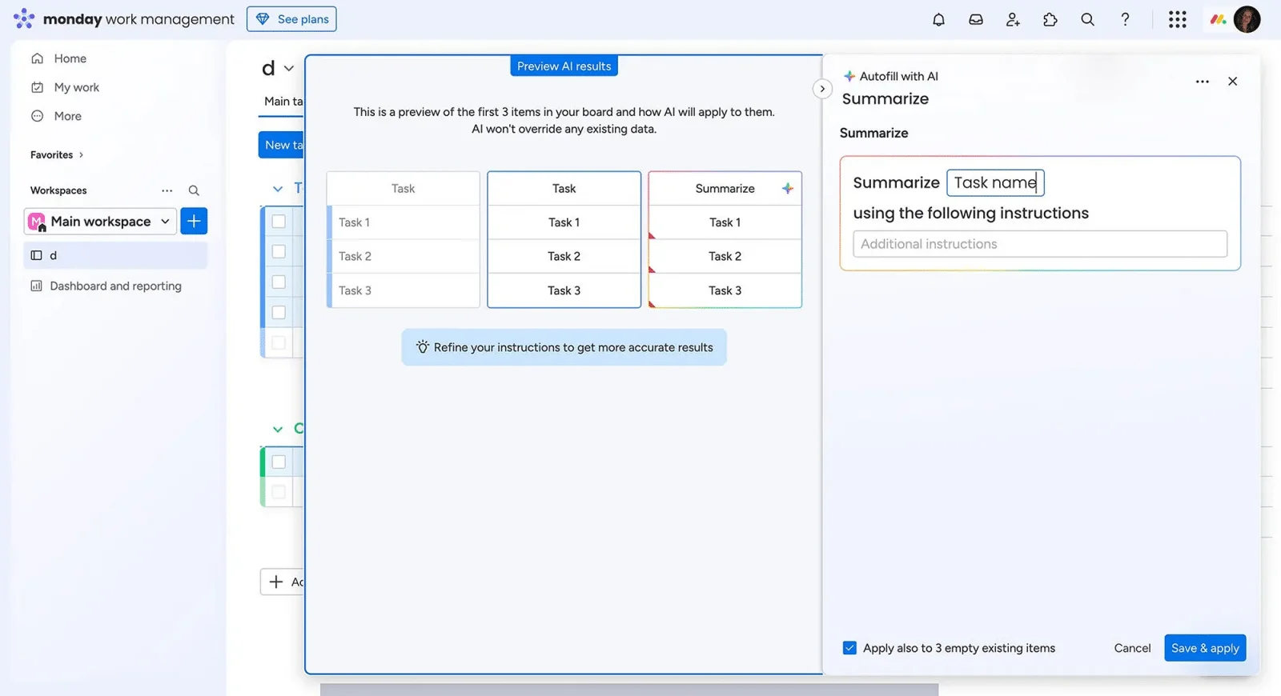Open the help question mark
This screenshot has height=696, width=1281.
(x=1125, y=20)
